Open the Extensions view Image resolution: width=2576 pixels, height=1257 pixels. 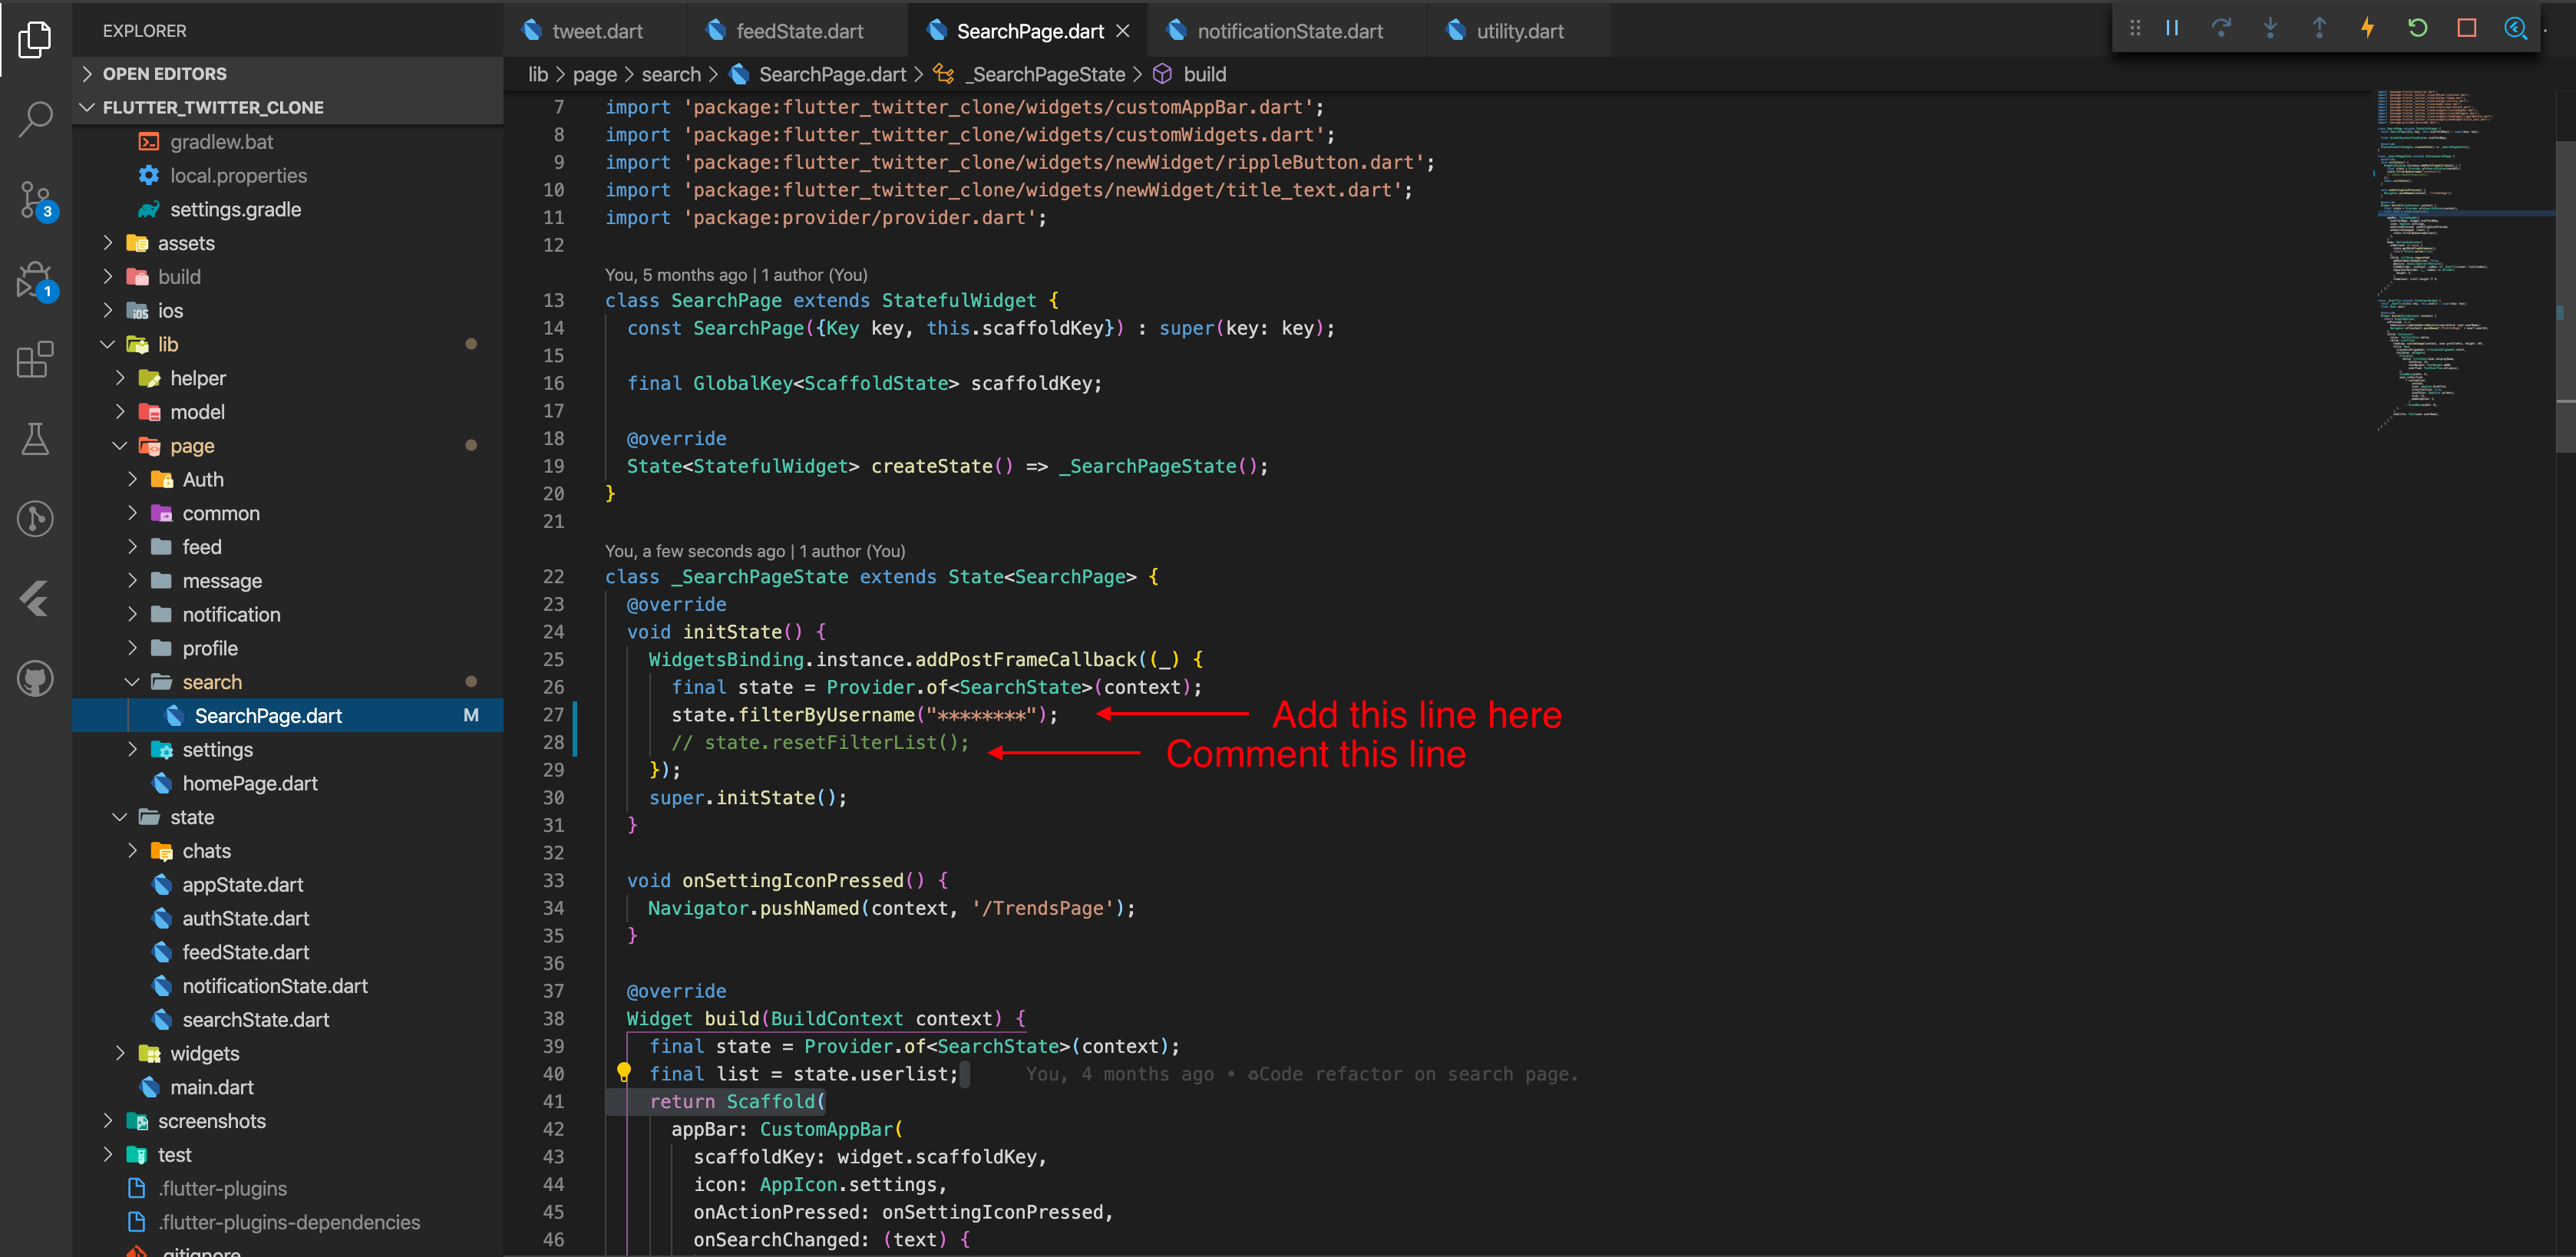(35, 360)
